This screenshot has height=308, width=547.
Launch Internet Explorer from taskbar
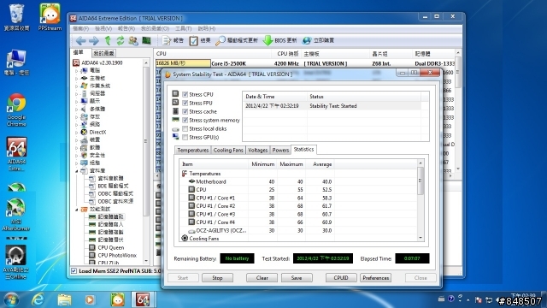pos(38,299)
